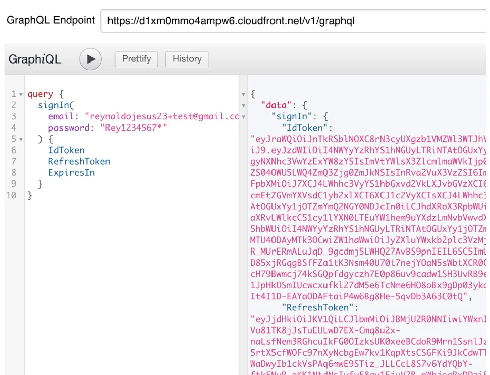The height and width of the screenshot is (375, 490).
Task: Click the "data" key in response
Action: pos(276,105)
